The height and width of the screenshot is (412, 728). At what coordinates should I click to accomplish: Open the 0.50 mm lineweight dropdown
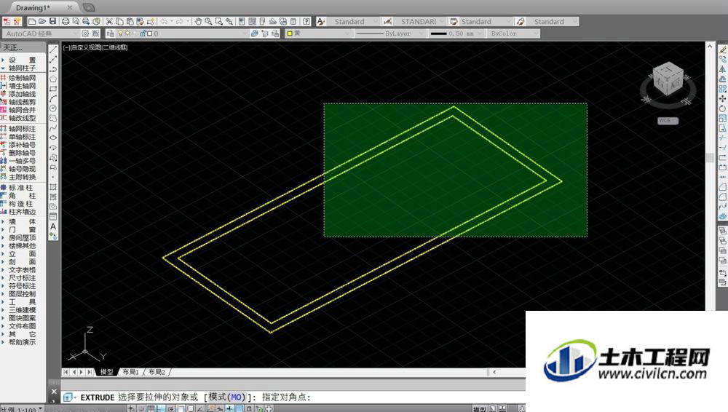456,33
